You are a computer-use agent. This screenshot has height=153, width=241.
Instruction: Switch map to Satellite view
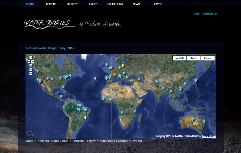(179, 58)
